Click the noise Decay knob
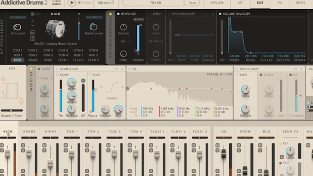Screen dimensions: 313x176 (x=45, y=90)
